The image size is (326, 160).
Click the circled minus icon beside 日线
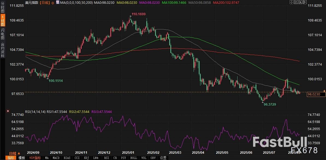click(53, 2)
